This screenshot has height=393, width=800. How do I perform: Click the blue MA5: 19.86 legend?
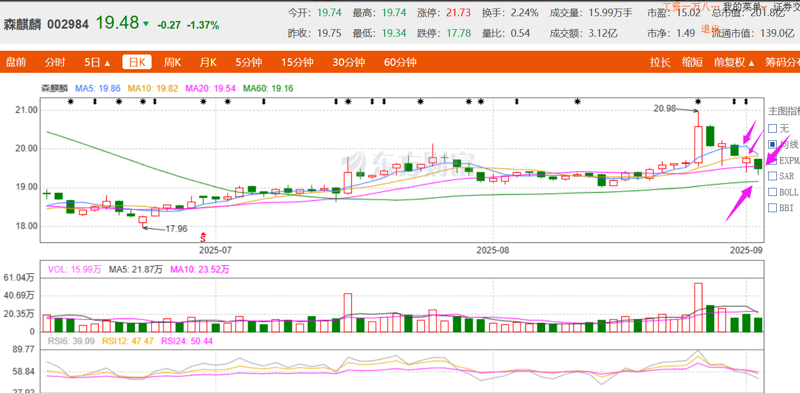click(98, 88)
